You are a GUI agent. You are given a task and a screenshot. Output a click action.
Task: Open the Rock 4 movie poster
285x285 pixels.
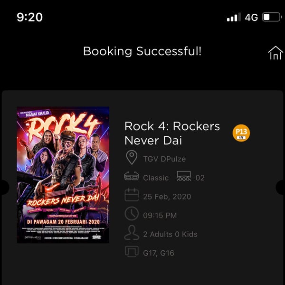click(63, 175)
